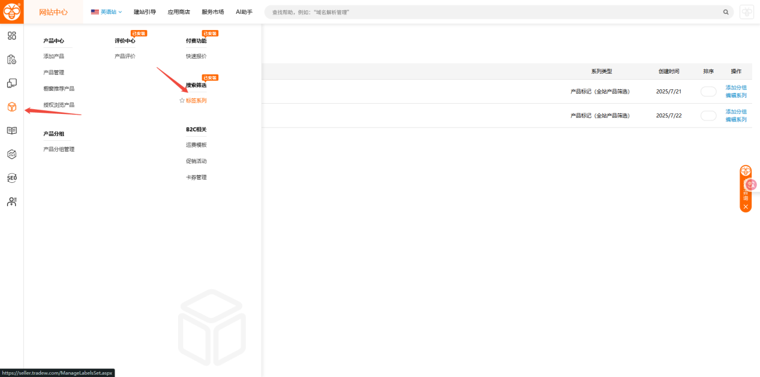
Task: Click the 产品标记 type cell in 2025/7/21 row
Action: (600, 92)
